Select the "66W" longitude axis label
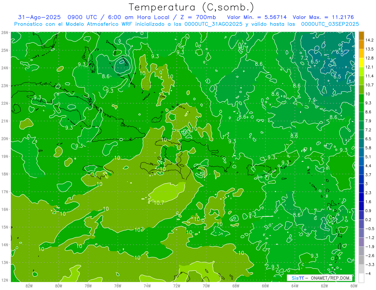Image resolution: width=376 pixels, height=290 pixels. point(265,286)
